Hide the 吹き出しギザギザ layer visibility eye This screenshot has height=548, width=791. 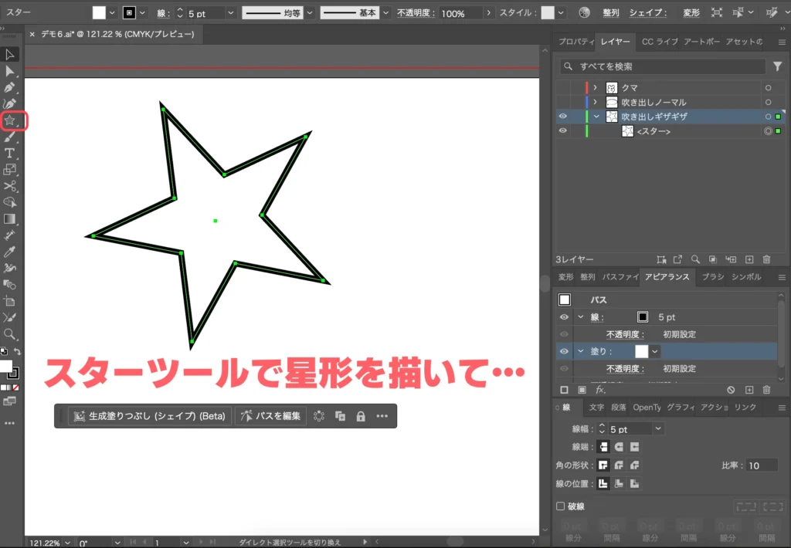click(x=565, y=117)
